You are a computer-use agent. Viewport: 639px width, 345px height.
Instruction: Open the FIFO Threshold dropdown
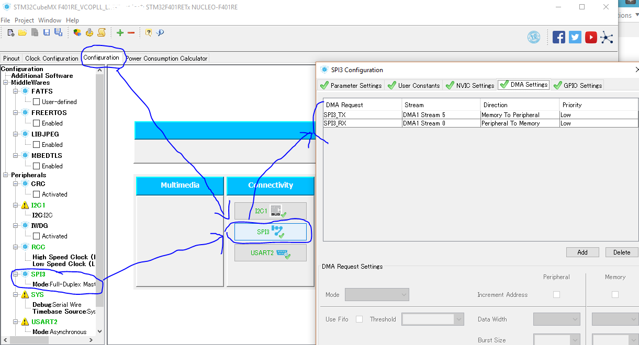[x=433, y=319]
